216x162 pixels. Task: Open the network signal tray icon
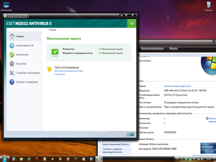click(x=198, y=159)
